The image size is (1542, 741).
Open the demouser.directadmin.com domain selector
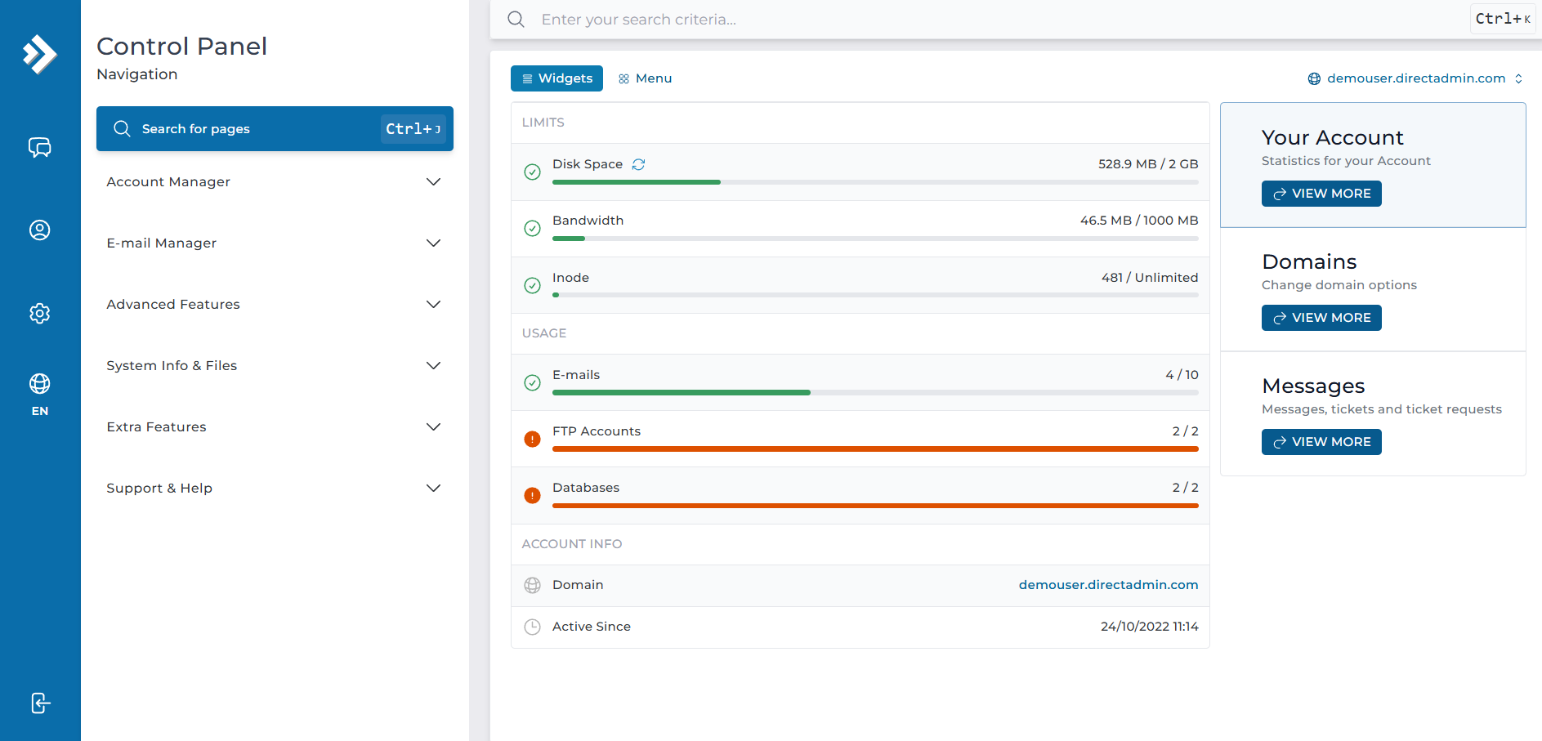(1415, 78)
